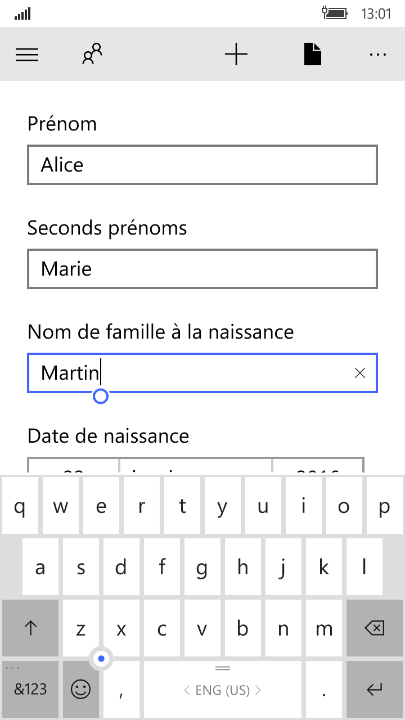Tap the Seconds prénoms field containing Marie
Screen dimensions: 405x720
pyautogui.click(x=202, y=269)
